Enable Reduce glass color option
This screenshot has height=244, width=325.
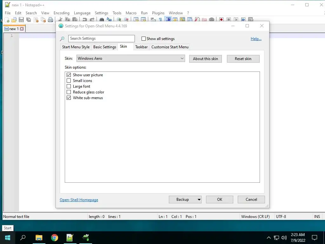click(69, 92)
